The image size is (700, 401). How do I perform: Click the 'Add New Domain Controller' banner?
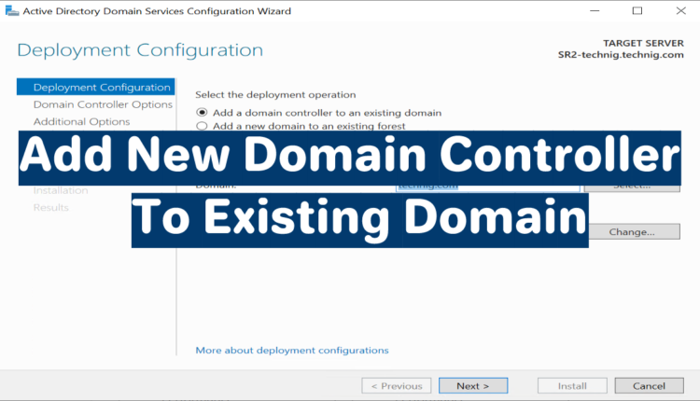(349, 155)
